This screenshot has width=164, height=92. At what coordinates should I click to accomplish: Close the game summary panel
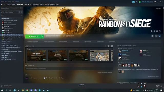[112, 46]
